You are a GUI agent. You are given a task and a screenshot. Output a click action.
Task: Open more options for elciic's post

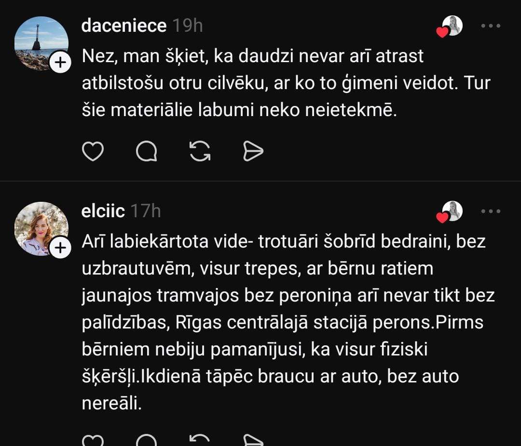click(491, 211)
